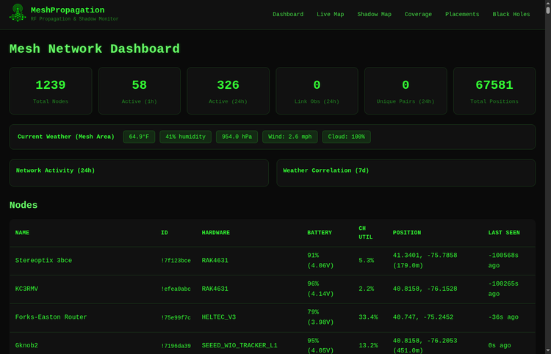Navigate to Black Holes page
Screen dimensions: 551x354
click(x=511, y=15)
